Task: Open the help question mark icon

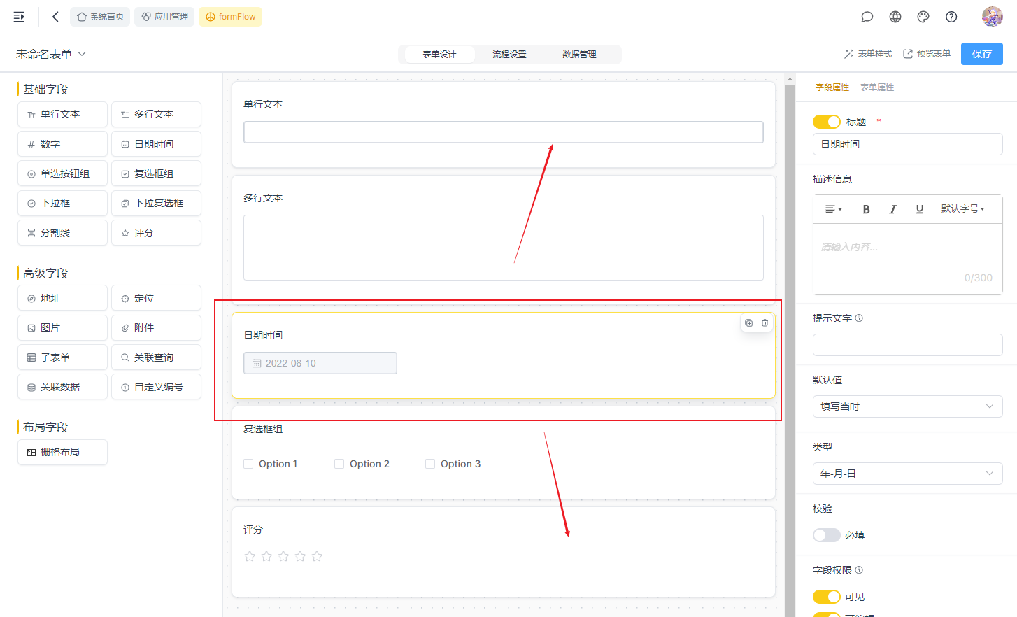Action: [x=951, y=17]
